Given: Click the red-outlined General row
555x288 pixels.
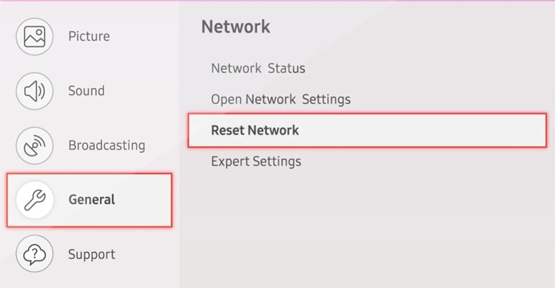Looking at the screenshot, I should (x=89, y=200).
